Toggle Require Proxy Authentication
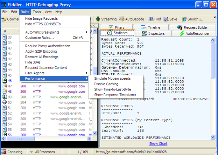 click(x=54, y=46)
